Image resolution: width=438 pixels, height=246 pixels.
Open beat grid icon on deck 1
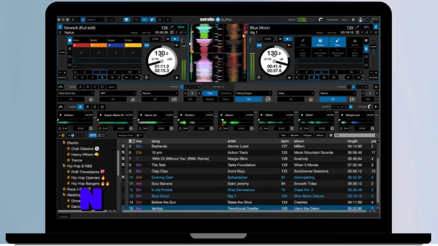click(x=172, y=32)
